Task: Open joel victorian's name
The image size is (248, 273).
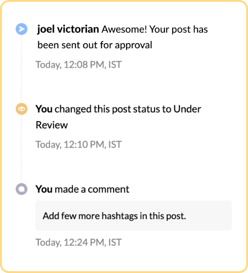Action: (x=68, y=29)
